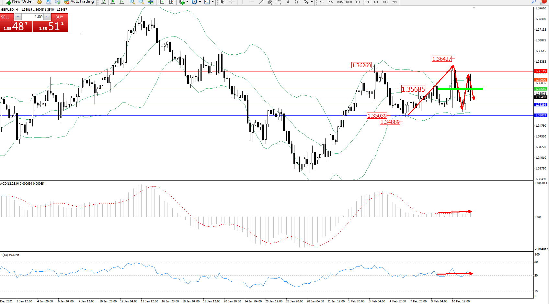Click the zoom in magnifier icon
Viewport: 549px width, 304px height.
point(132,2)
